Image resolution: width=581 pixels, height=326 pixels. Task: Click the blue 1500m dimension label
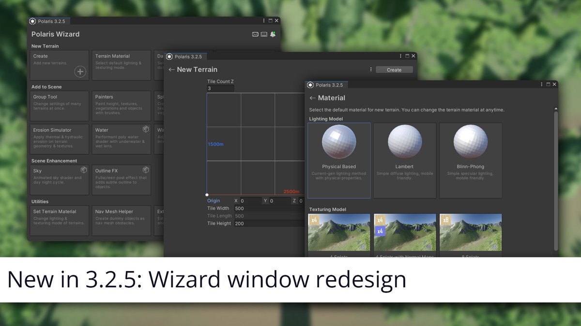216,144
